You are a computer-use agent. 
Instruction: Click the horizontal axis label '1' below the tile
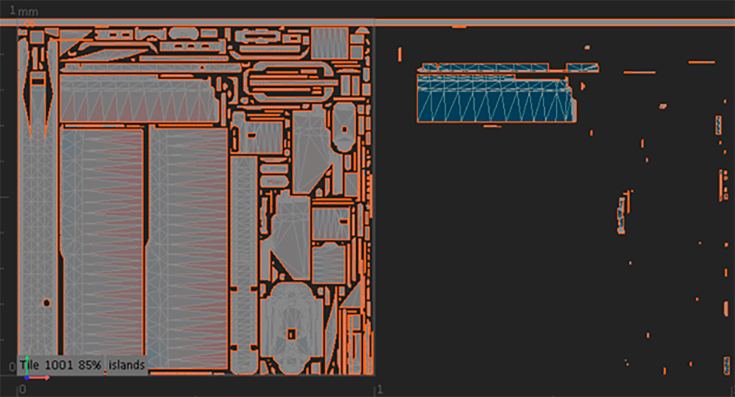coord(380,390)
